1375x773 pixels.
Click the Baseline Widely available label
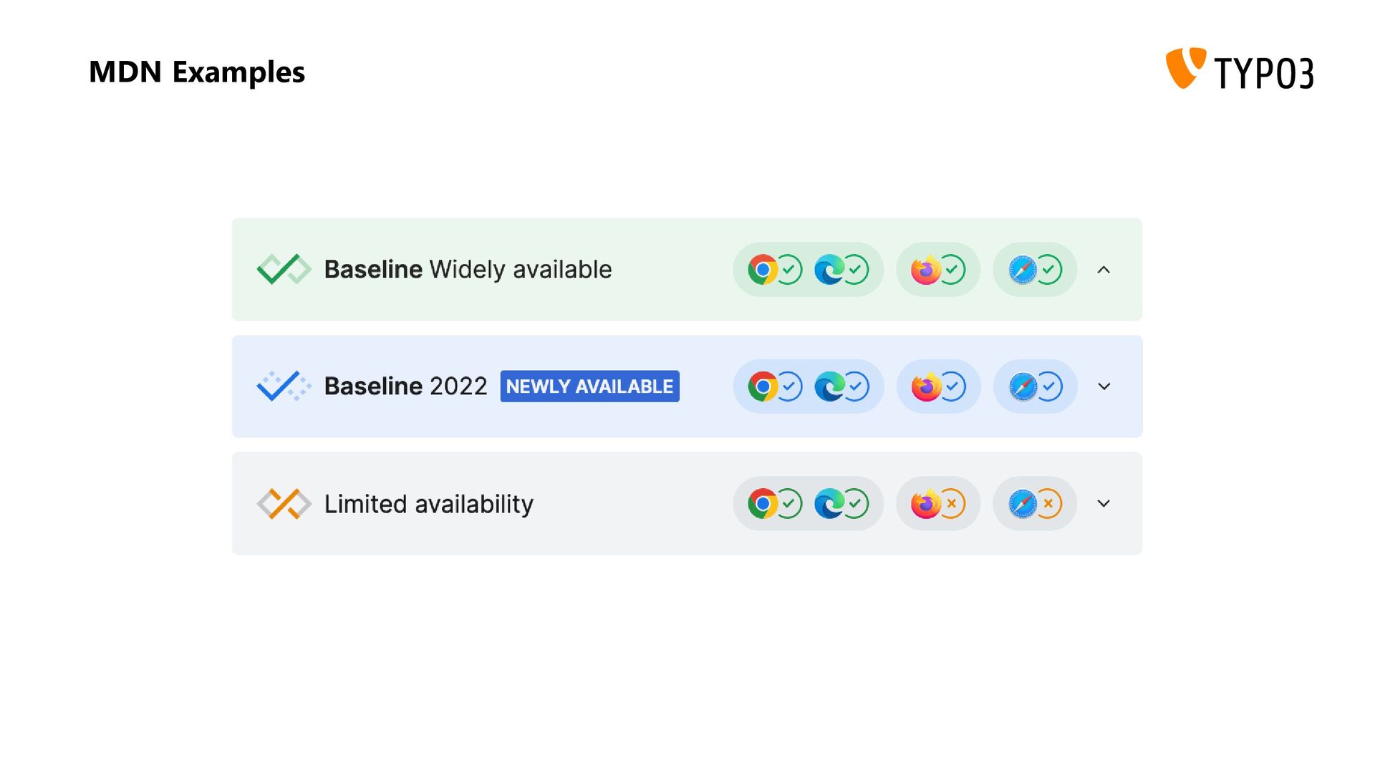[468, 270]
